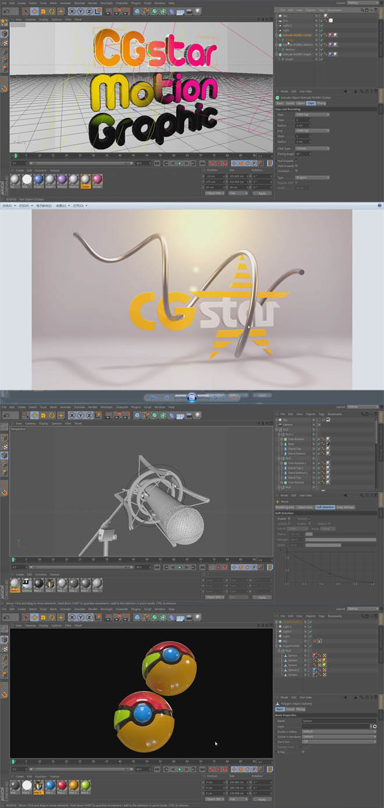The image size is (384, 808).
Task: Switch to Coord. tab in Chrome ball window attributes
Action: pos(289,709)
